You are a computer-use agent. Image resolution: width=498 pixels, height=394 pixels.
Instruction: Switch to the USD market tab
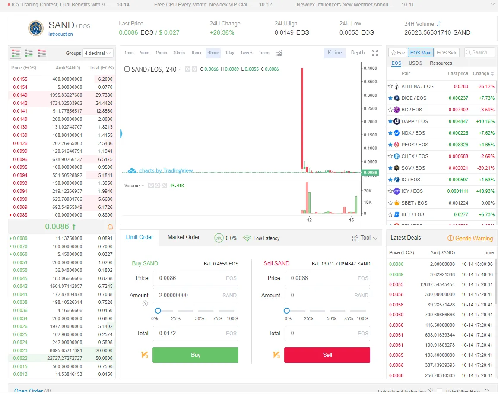click(416, 63)
